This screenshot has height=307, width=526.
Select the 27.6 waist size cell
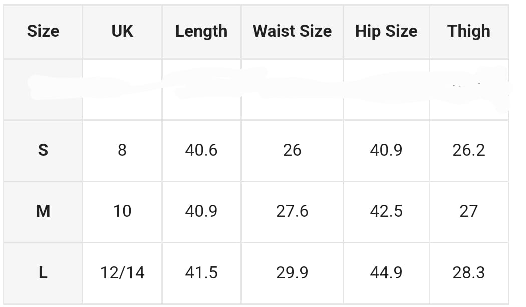click(292, 211)
